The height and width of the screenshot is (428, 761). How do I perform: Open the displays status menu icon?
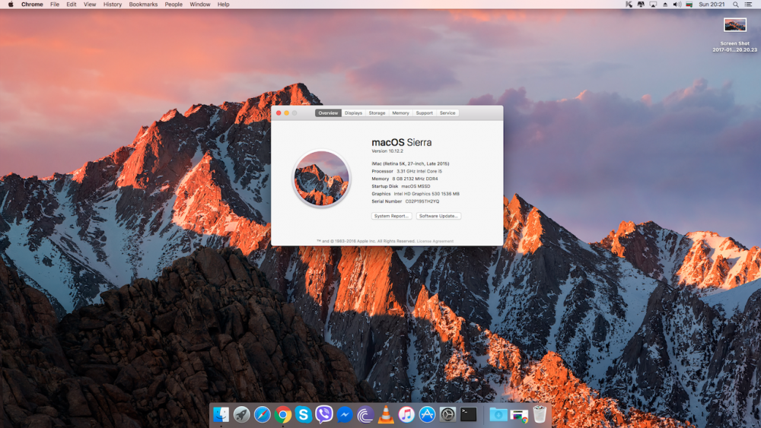641,5
